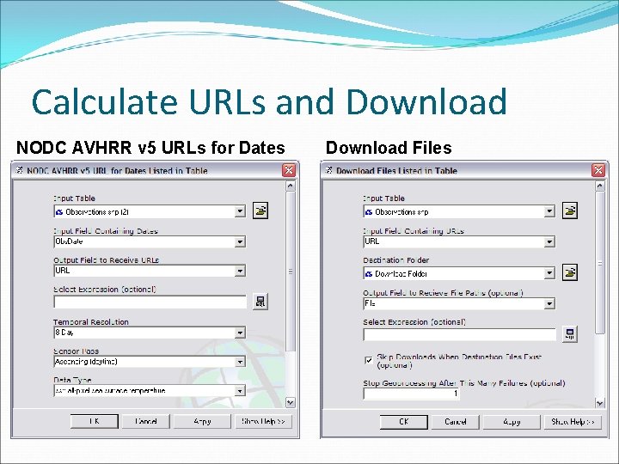Click tool icon in NODC AVHRR dialog title bar
Image resolution: width=619 pixels, height=464 pixels.
(x=19, y=170)
